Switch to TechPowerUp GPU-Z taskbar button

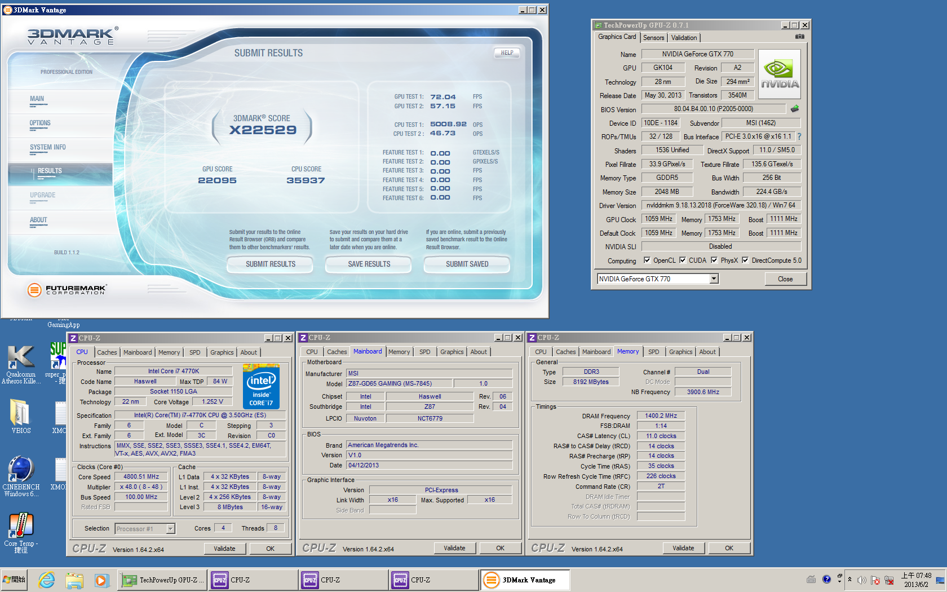coord(163,580)
